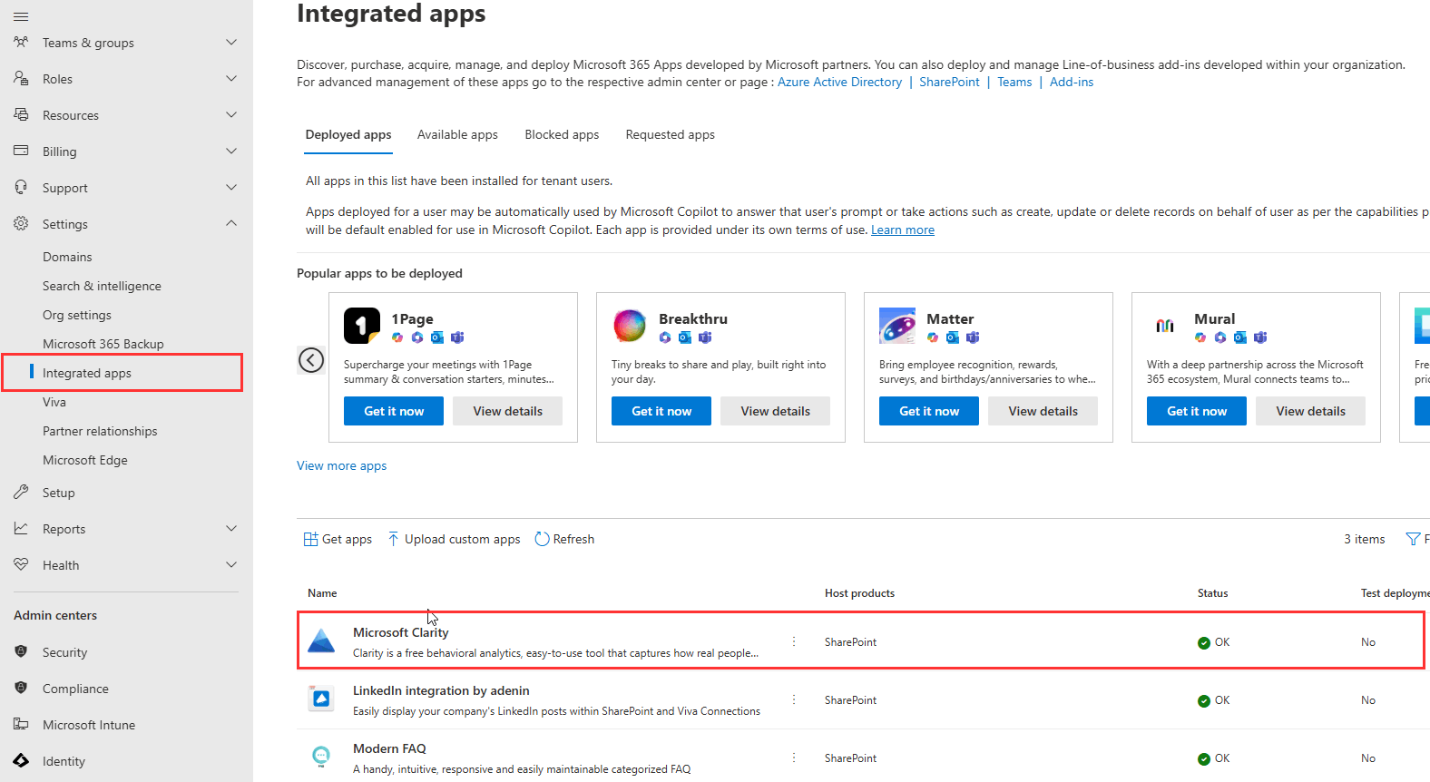Viewport: 1430px width, 782px height.
Task: Click the Security shield icon
Action: point(21,651)
